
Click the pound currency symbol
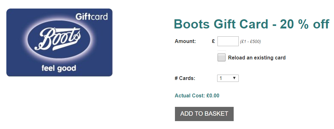[x=213, y=41]
